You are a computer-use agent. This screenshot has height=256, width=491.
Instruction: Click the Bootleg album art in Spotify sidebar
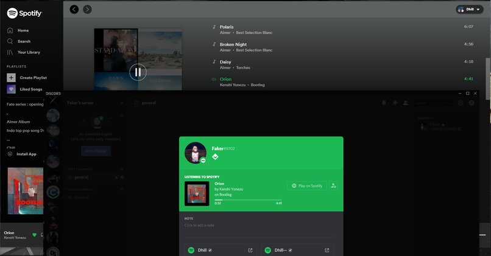(26, 191)
